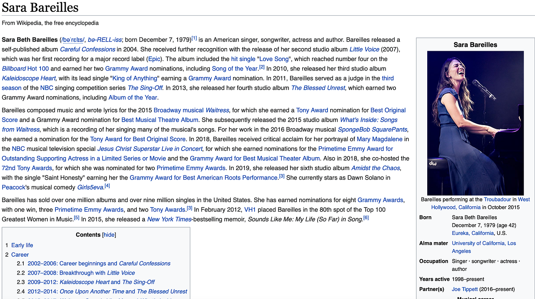Image resolution: width=535 pixels, height=299 pixels.
Task: Click the "1998–present" value in the infobox
Action: pyautogui.click(x=468, y=279)
